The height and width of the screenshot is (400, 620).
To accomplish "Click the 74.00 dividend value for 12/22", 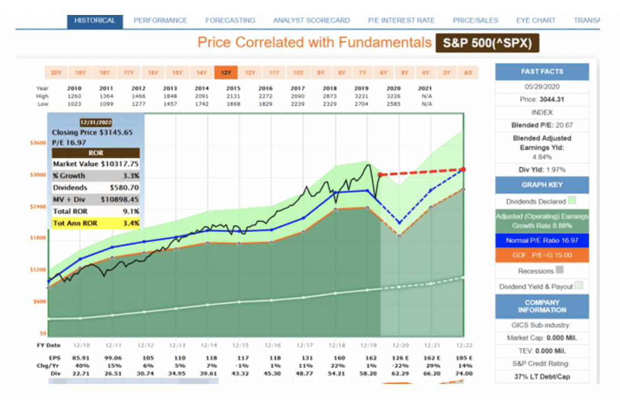I will [x=464, y=373].
